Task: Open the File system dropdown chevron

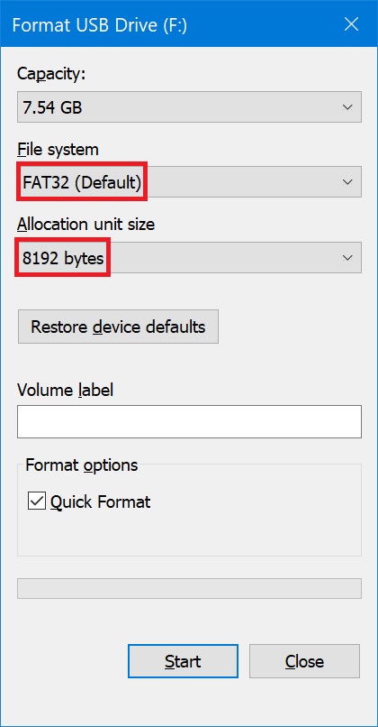Action: click(x=347, y=182)
